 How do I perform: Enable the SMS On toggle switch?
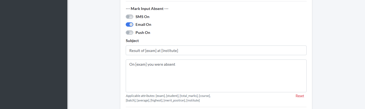[x=130, y=17]
